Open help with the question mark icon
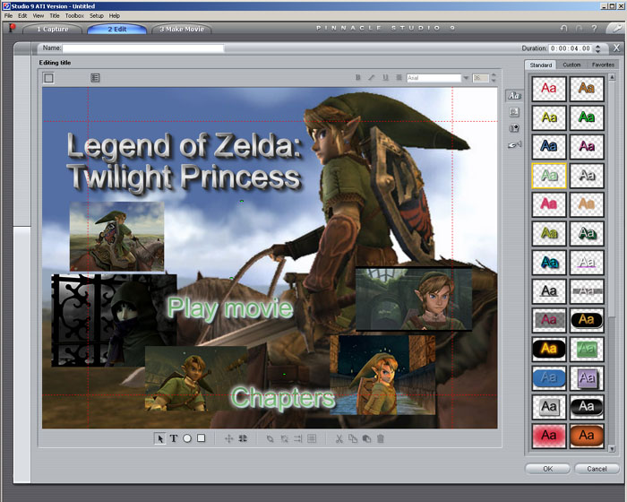 [x=594, y=29]
